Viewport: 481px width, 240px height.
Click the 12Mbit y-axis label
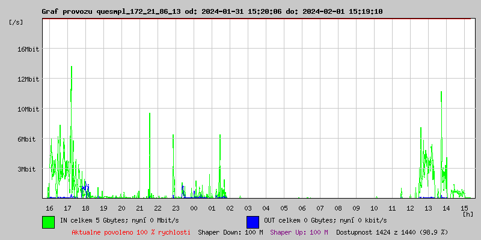pos(28,79)
